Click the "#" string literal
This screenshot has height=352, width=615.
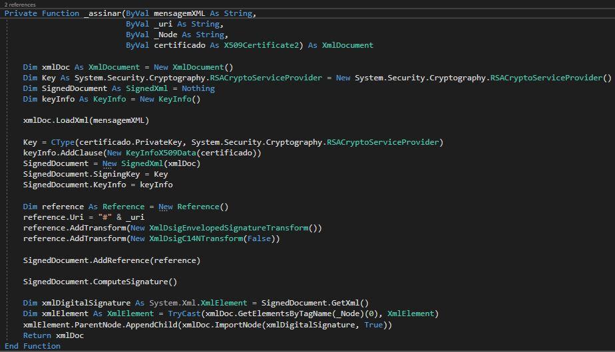(x=105, y=217)
